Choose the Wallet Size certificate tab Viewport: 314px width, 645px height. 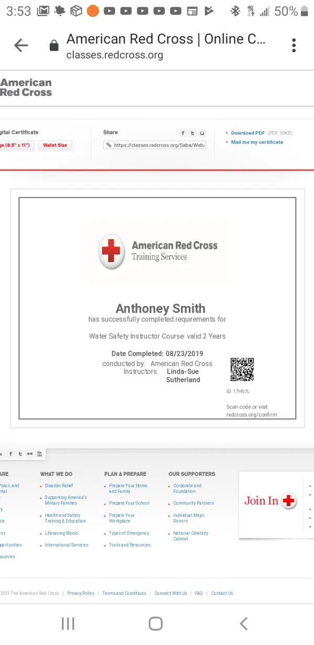pyautogui.click(x=55, y=145)
